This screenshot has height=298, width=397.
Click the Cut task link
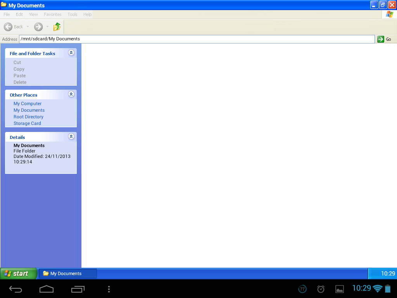(17, 62)
